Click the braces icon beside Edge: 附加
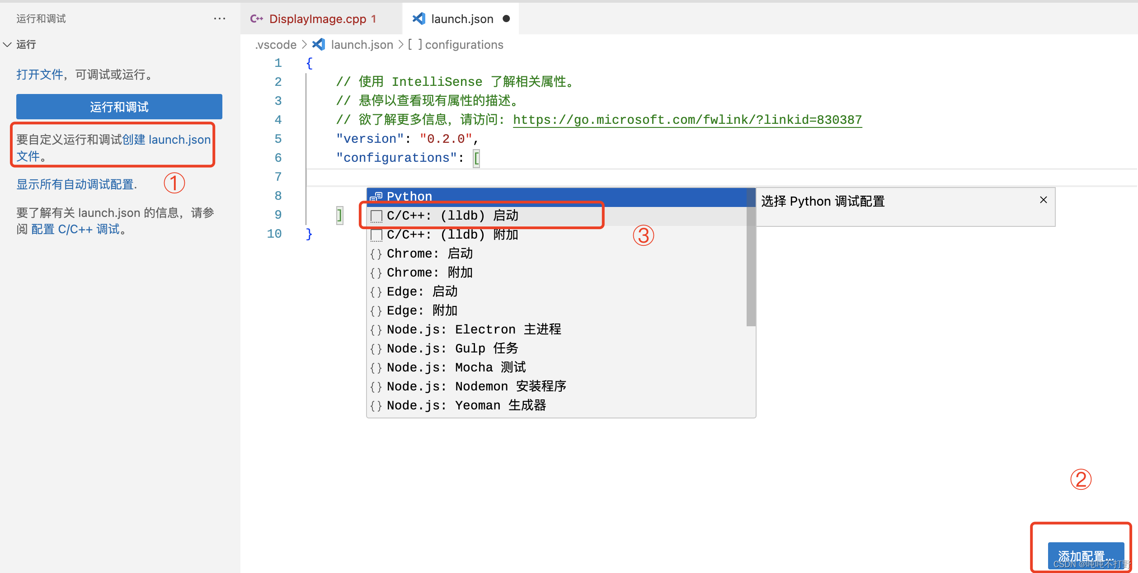Viewport: 1138px width, 573px height. point(376,311)
